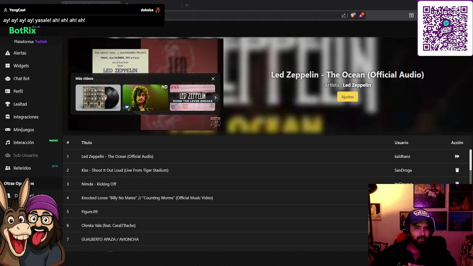Viewport: 473px width, 266px height.
Task: Play the Physical Graffiti vinyl thumbnail
Action: [98, 98]
